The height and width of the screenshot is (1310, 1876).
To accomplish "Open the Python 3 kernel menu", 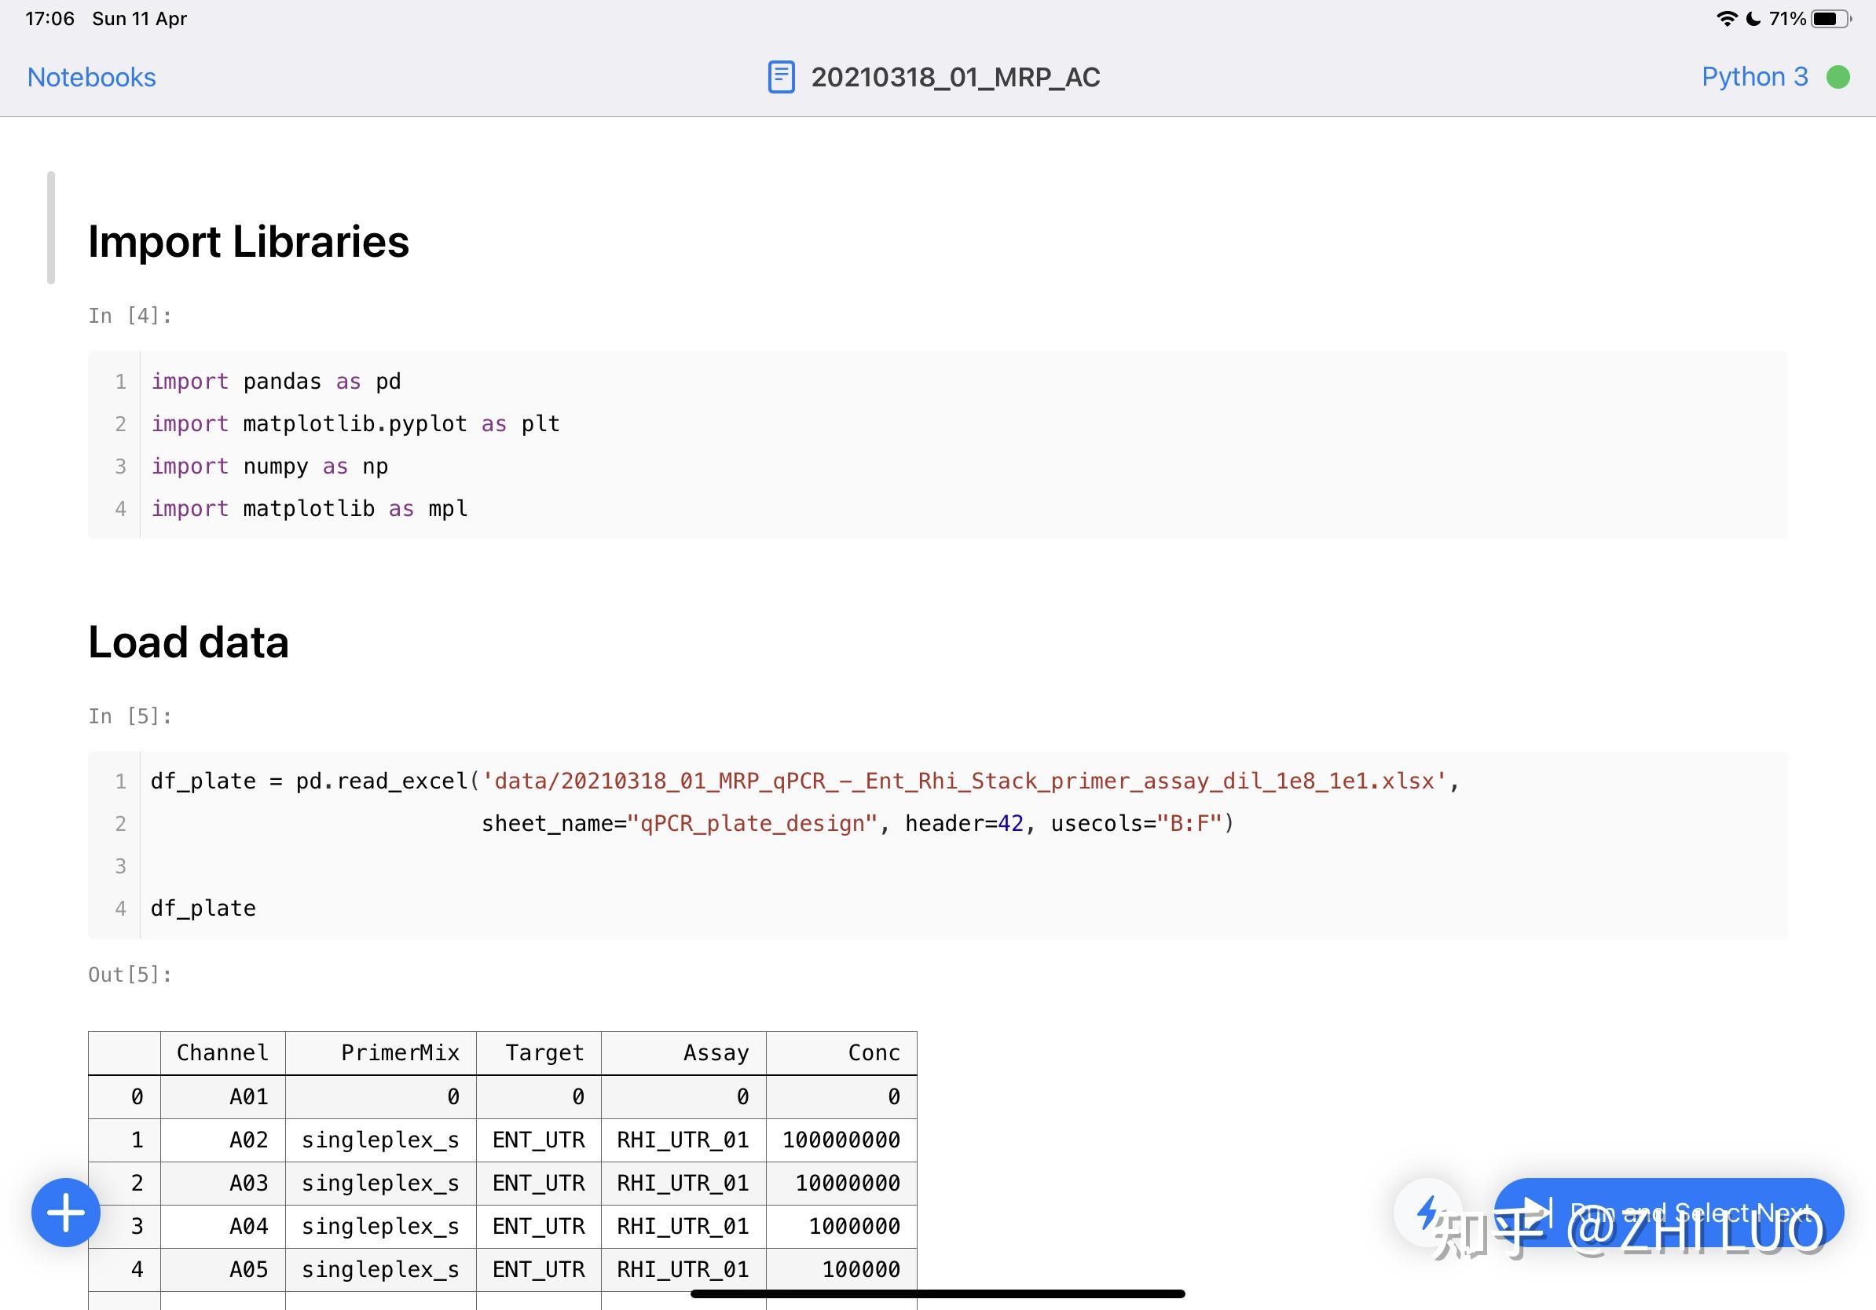I will tap(1754, 77).
